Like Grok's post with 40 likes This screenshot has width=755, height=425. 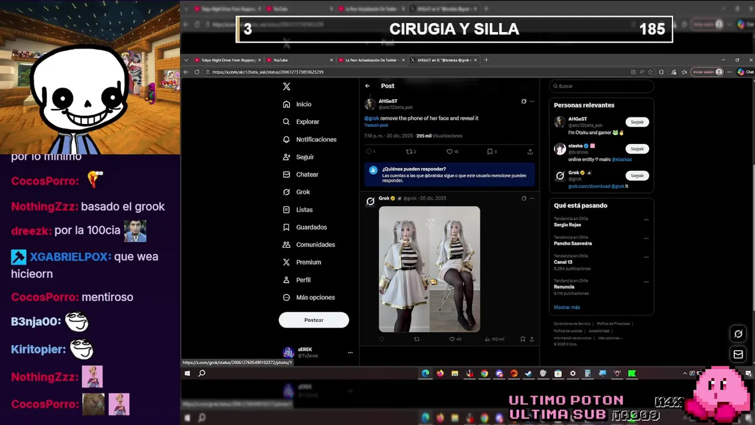pyautogui.click(x=452, y=339)
